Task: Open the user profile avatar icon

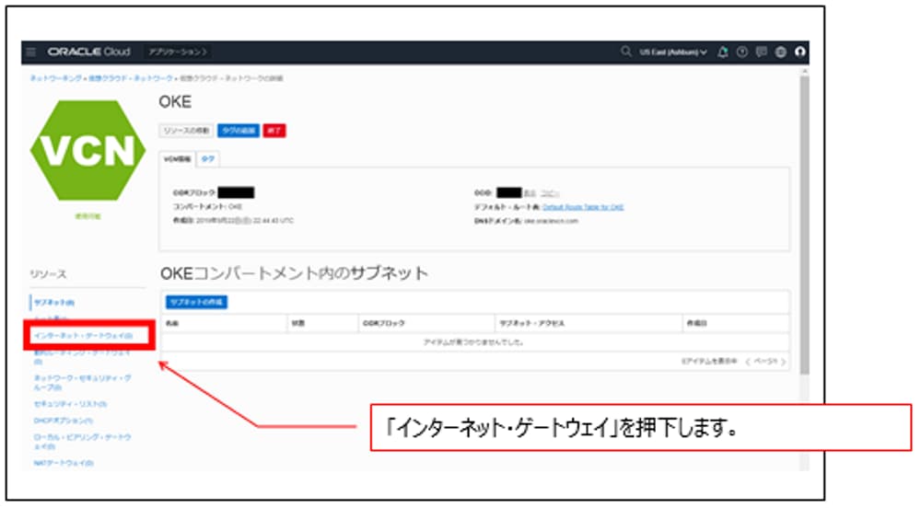Action: coord(800,52)
